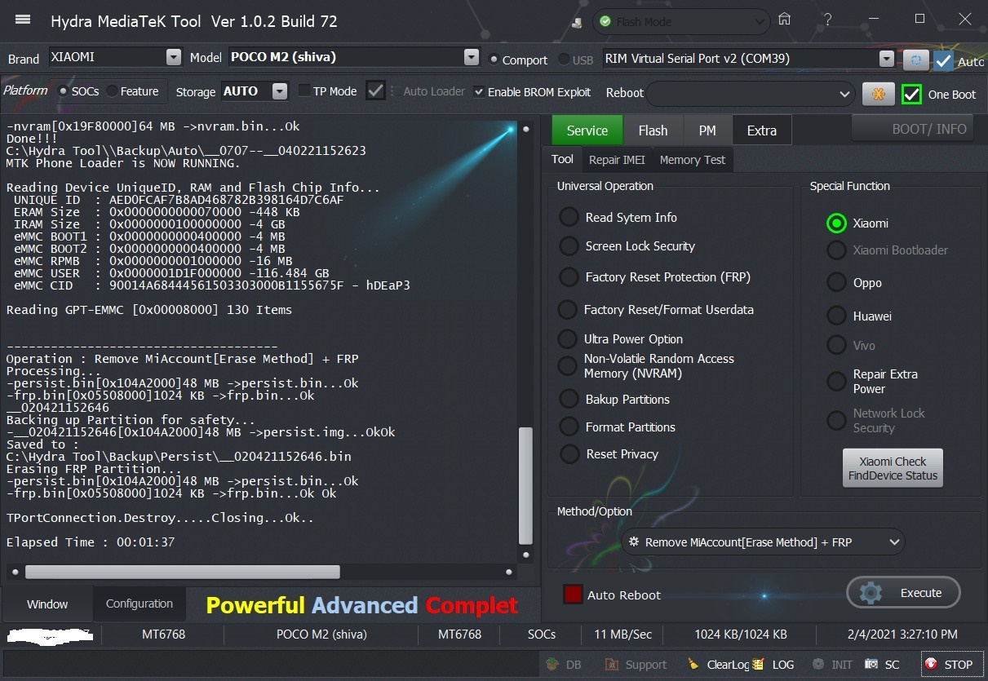Toggle One Boot checkbox
The height and width of the screenshot is (681, 988).
(x=911, y=94)
